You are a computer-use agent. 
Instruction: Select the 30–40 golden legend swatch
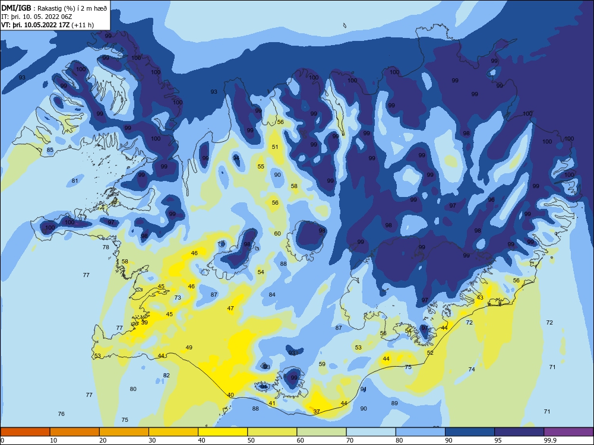(173, 432)
